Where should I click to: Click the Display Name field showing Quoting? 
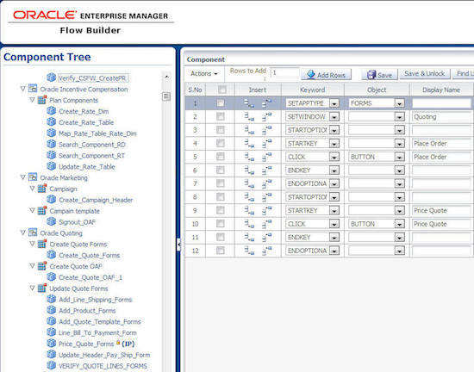(x=441, y=117)
